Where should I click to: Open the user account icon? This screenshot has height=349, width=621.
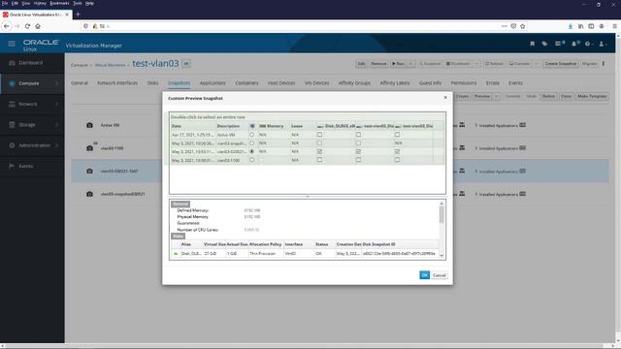tap(602, 44)
